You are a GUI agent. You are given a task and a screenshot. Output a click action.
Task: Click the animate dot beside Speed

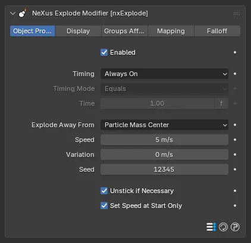tap(235, 140)
